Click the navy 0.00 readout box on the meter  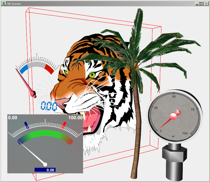pos(45,170)
